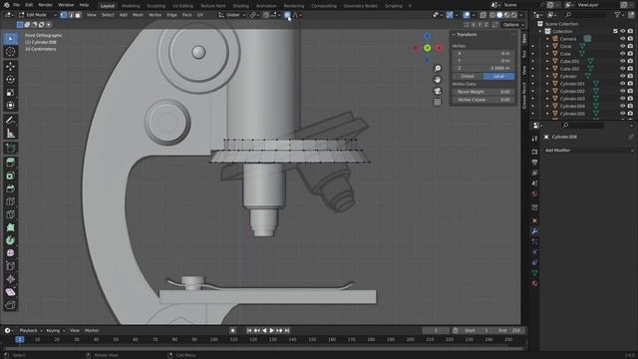Toggle visibility of Collection

pos(622,31)
